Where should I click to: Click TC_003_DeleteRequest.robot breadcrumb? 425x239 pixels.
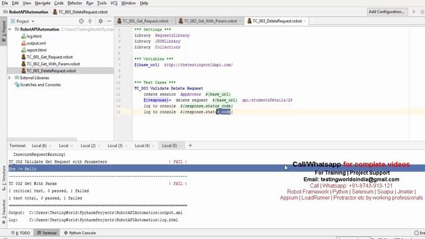pyautogui.click(x=80, y=12)
